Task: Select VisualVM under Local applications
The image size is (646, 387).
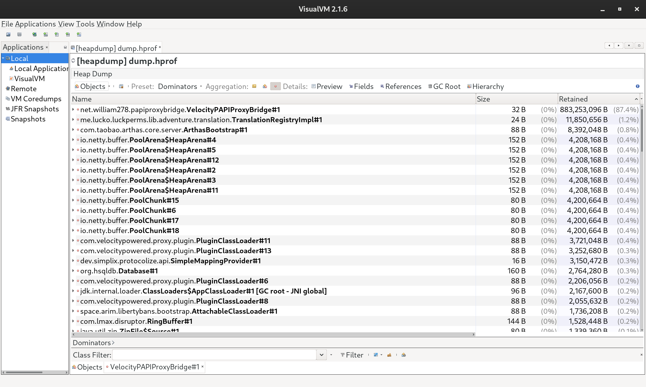Action: tap(30, 78)
